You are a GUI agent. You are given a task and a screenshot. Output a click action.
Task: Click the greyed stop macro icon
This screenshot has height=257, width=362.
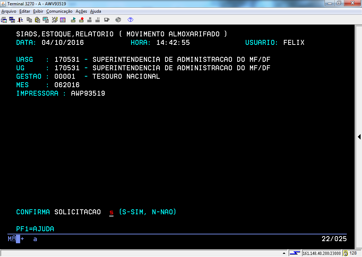pyautogui.click(x=89, y=20)
